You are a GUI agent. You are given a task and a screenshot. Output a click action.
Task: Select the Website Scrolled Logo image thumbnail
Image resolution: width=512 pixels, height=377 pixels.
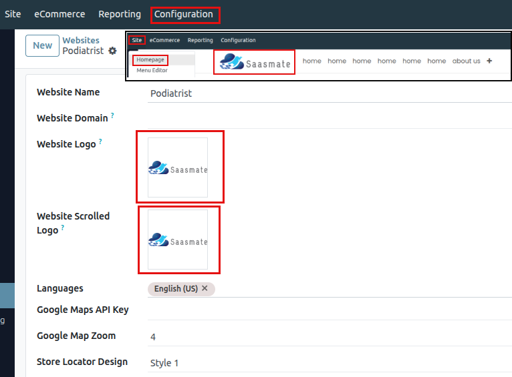coord(178,240)
